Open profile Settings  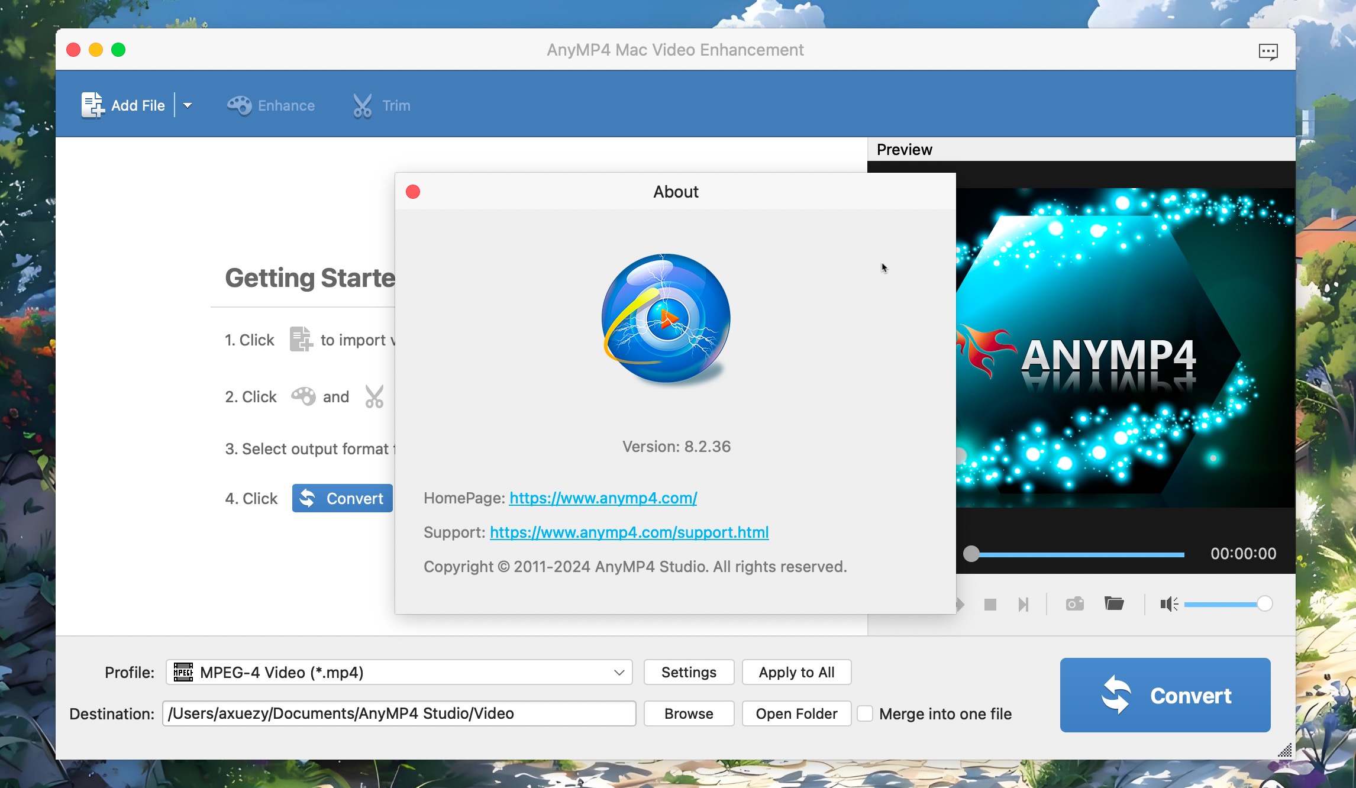click(689, 672)
